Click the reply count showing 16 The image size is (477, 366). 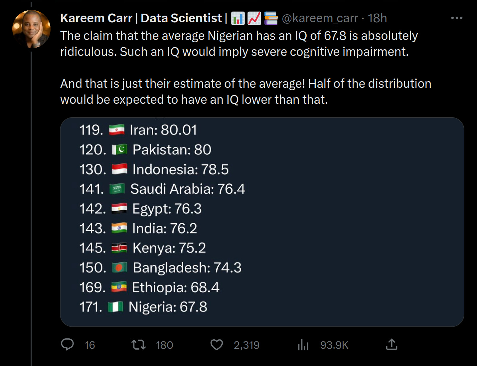pyautogui.click(x=89, y=345)
